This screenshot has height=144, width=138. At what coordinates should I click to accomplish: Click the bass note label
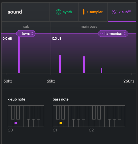tap(60, 99)
